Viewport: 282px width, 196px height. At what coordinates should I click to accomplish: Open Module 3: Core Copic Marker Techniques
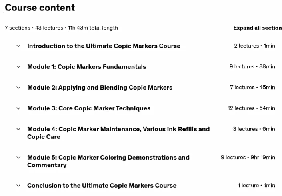[89, 108]
